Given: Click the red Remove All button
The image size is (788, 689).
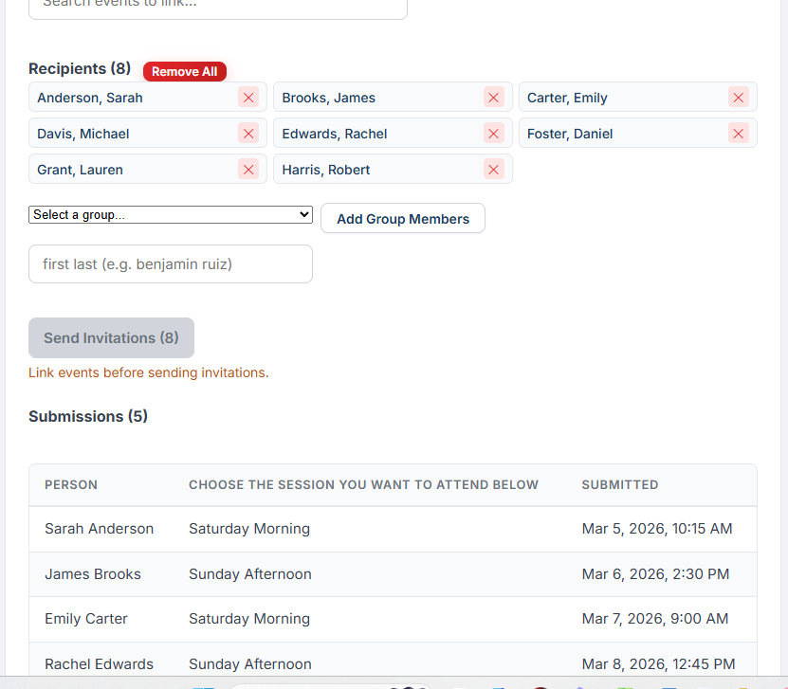Looking at the screenshot, I should (x=185, y=72).
